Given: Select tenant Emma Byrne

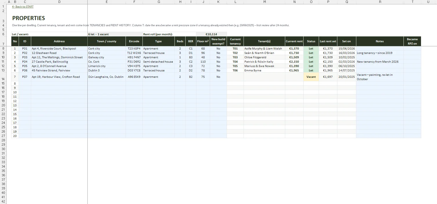Looking at the screenshot, I should click(264, 71).
